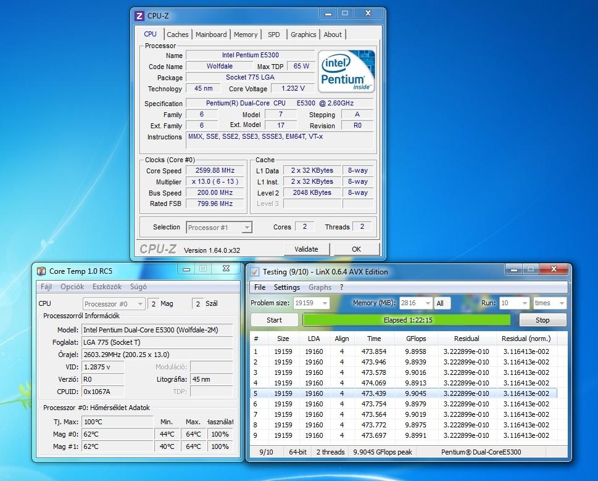Viewport: 598px width, 481px height.
Task: Minimize the CPU-Z window
Action: pyautogui.click(x=328, y=14)
